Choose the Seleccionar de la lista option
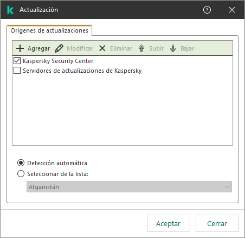245x238 pixels. (x=21, y=174)
